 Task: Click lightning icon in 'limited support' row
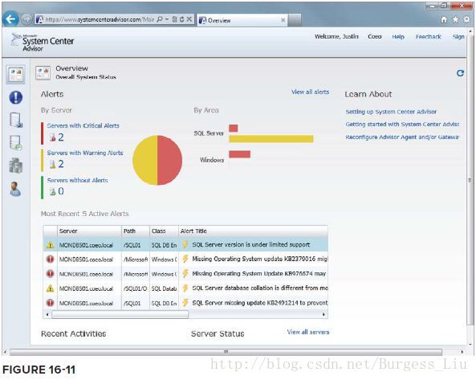coord(185,244)
